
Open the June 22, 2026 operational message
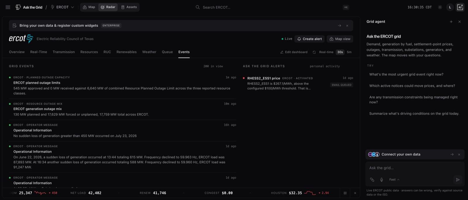[123, 157]
